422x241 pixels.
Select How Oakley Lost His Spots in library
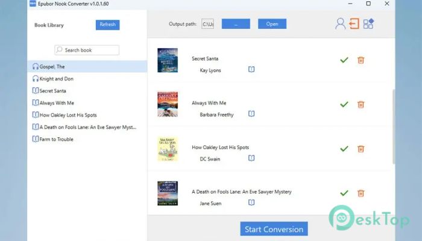(x=87, y=115)
